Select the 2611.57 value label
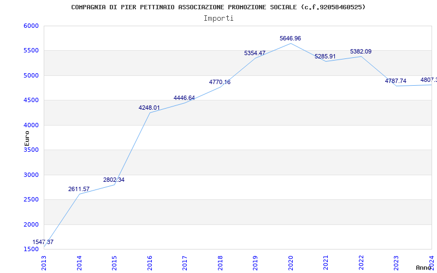Image resolution: width=437 pixels, height=273 pixels. coord(79,189)
